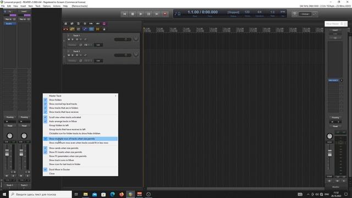Mute Track 2 in the track panel

pos(69,55)
